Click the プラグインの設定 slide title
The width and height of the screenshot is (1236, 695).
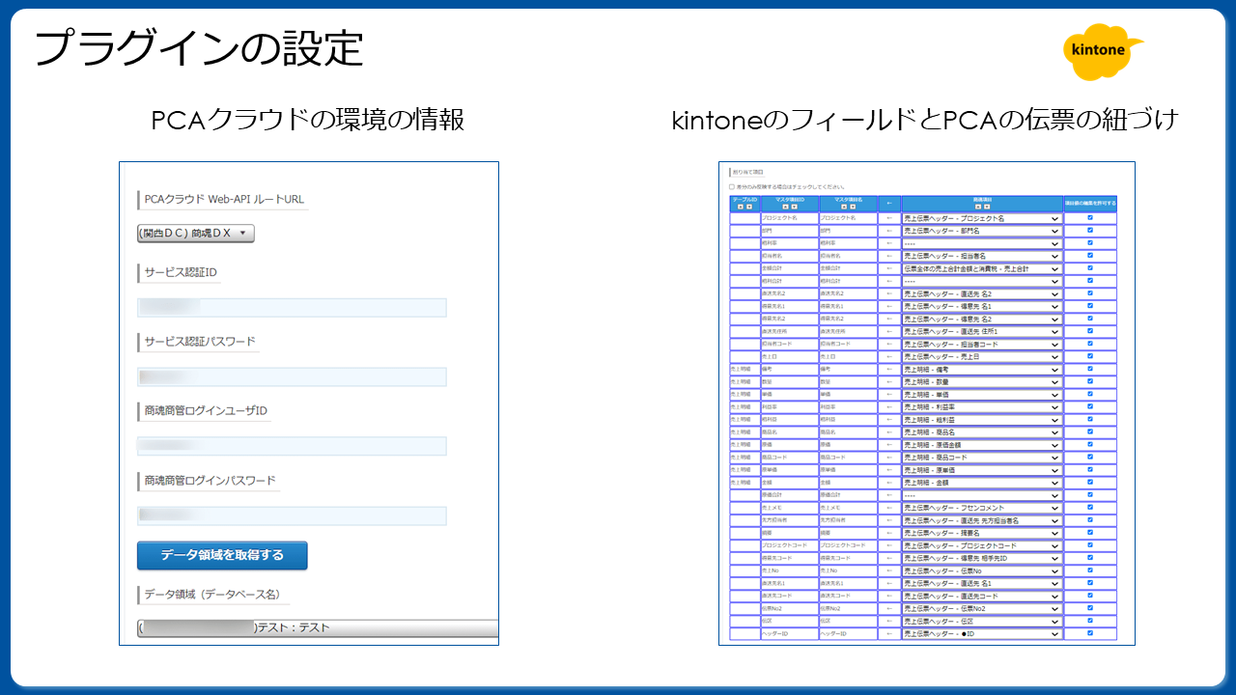[x=199, y=48]
